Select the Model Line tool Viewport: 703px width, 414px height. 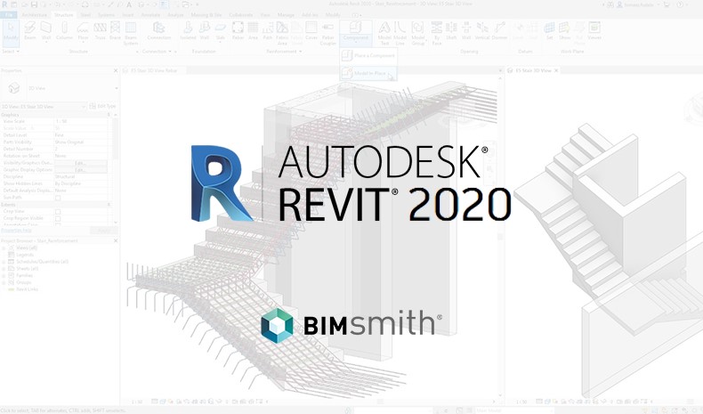point(400,33)
